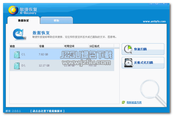
Task: Sort by the 容量 column header
Action: (x=51, y=46)
